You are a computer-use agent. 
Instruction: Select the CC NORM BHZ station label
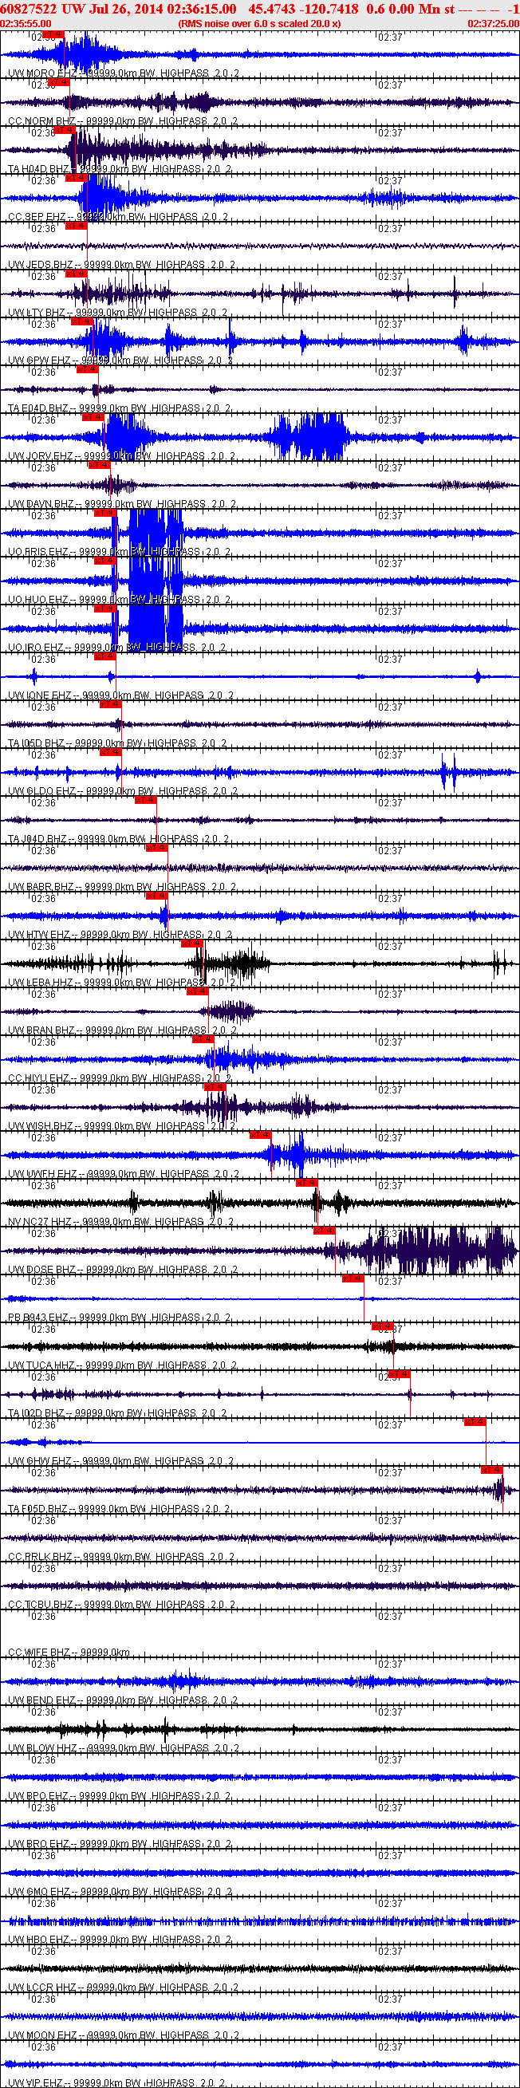(x=123, y=121)
